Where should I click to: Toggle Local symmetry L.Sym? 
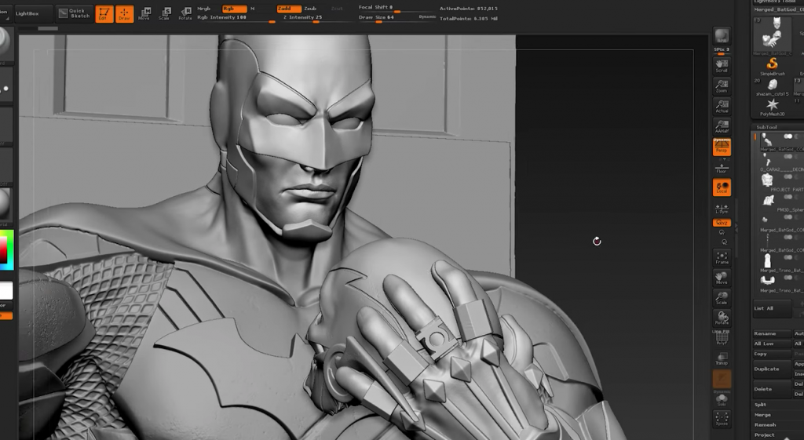[722, 209]
